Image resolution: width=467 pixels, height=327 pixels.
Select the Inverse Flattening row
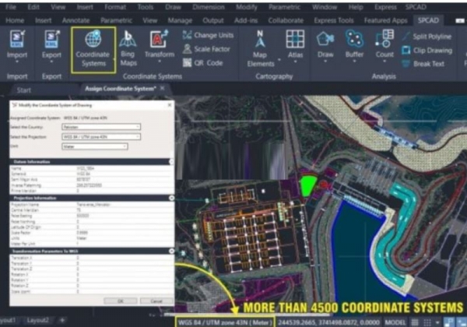click(91, 185)
